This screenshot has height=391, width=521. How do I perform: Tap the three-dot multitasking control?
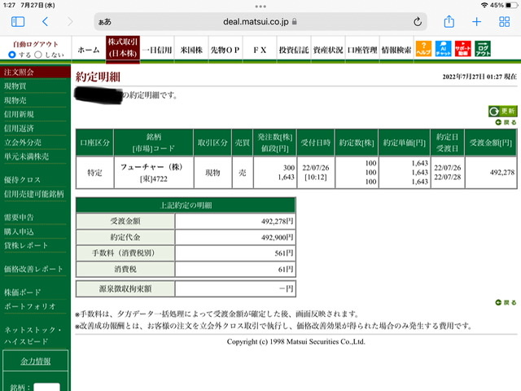click(260, 7)
